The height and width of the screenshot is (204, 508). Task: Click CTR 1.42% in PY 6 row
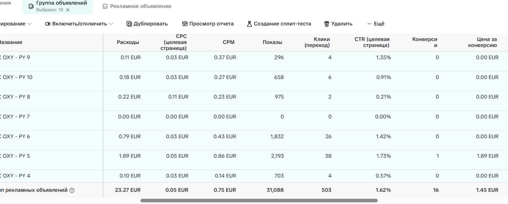[x=384, y=136]
